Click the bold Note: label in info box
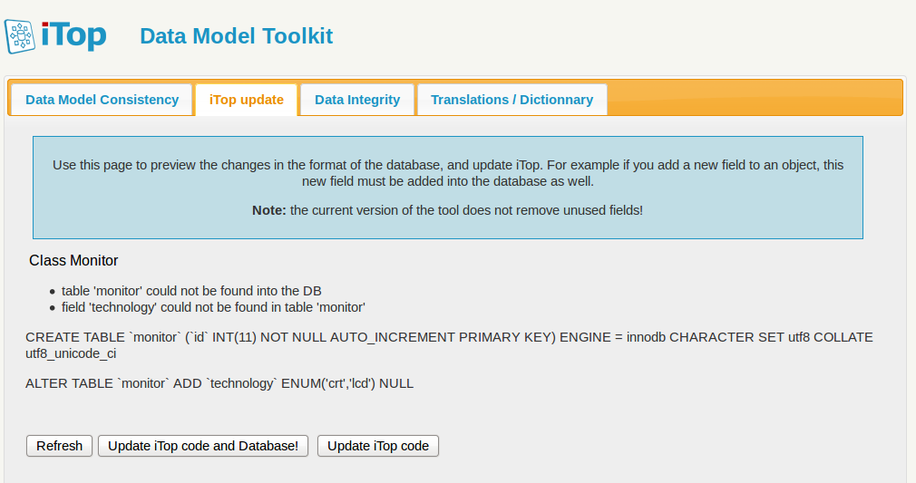916x483 pixels. (x=269, y=210)
